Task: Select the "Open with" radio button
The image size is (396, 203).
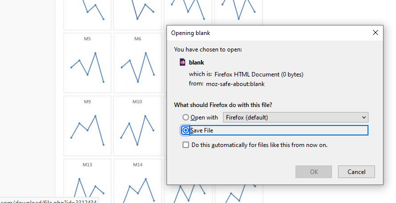Action: (x=186, y=117)
